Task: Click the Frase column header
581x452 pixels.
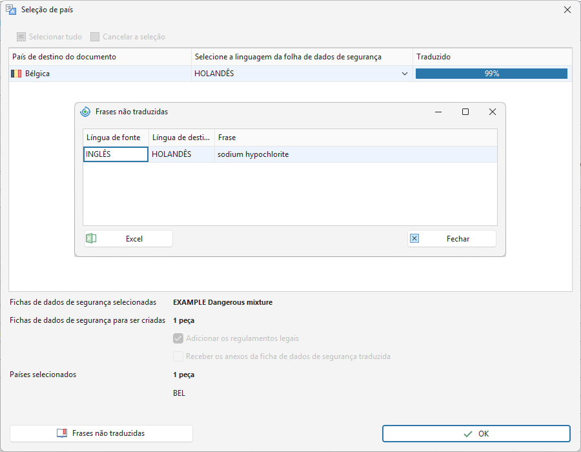Action: (356, 138)
